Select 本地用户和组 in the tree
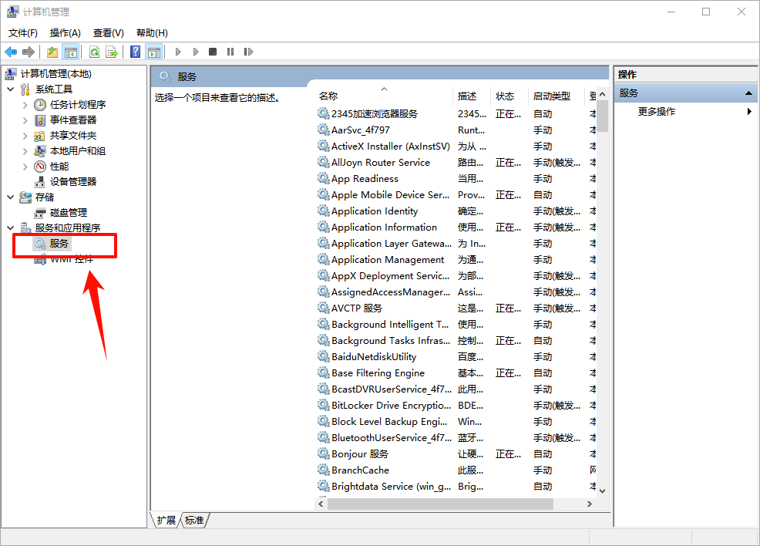 click(78, 151)
